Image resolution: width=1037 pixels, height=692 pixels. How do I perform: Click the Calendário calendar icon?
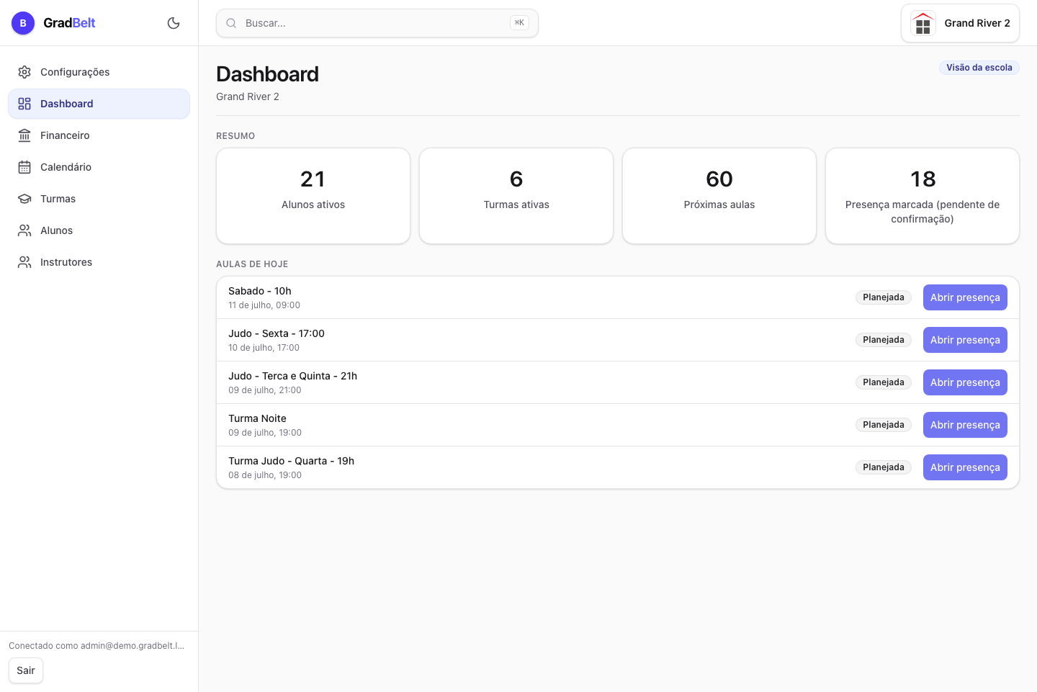click(x=24, y=167)
